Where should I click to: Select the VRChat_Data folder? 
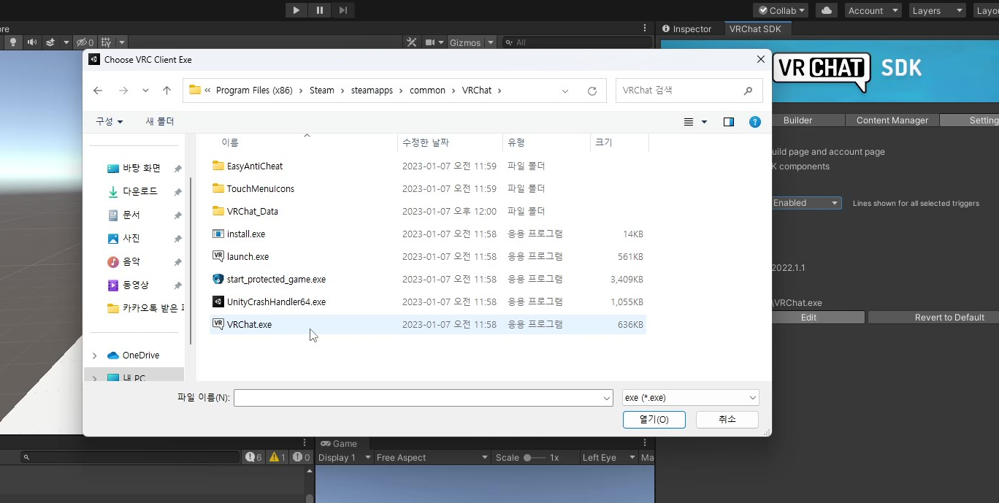427,211
